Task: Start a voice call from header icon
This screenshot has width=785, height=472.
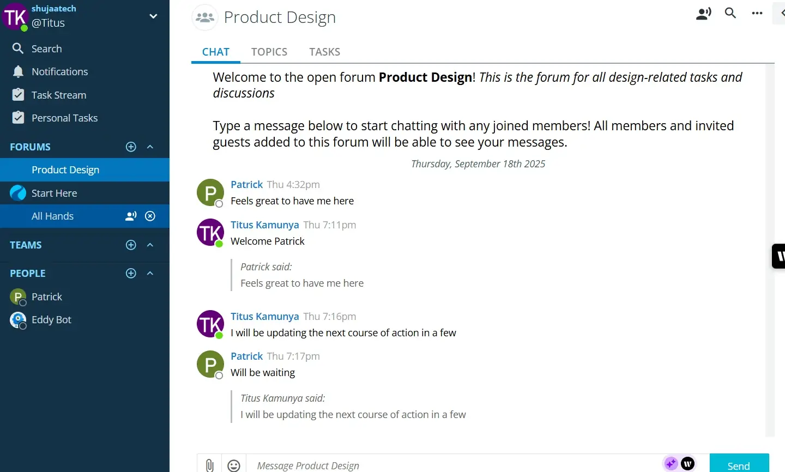Action: 704,14
